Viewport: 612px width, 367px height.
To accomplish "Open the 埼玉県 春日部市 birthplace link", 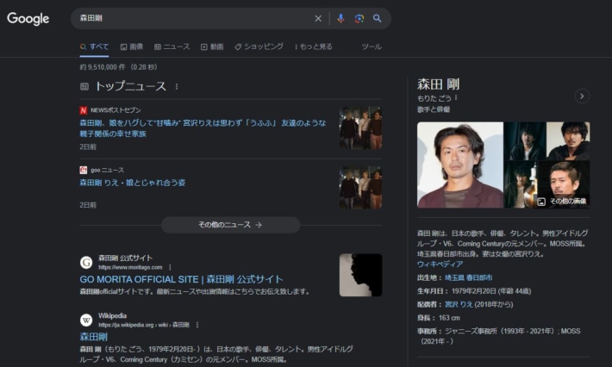I will pyautogui.click(x=468, y=277).
